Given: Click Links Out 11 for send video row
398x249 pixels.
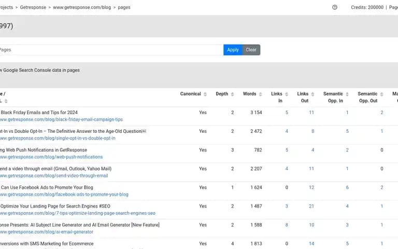Looking at the screenshot, I should [x=311, y=169].
